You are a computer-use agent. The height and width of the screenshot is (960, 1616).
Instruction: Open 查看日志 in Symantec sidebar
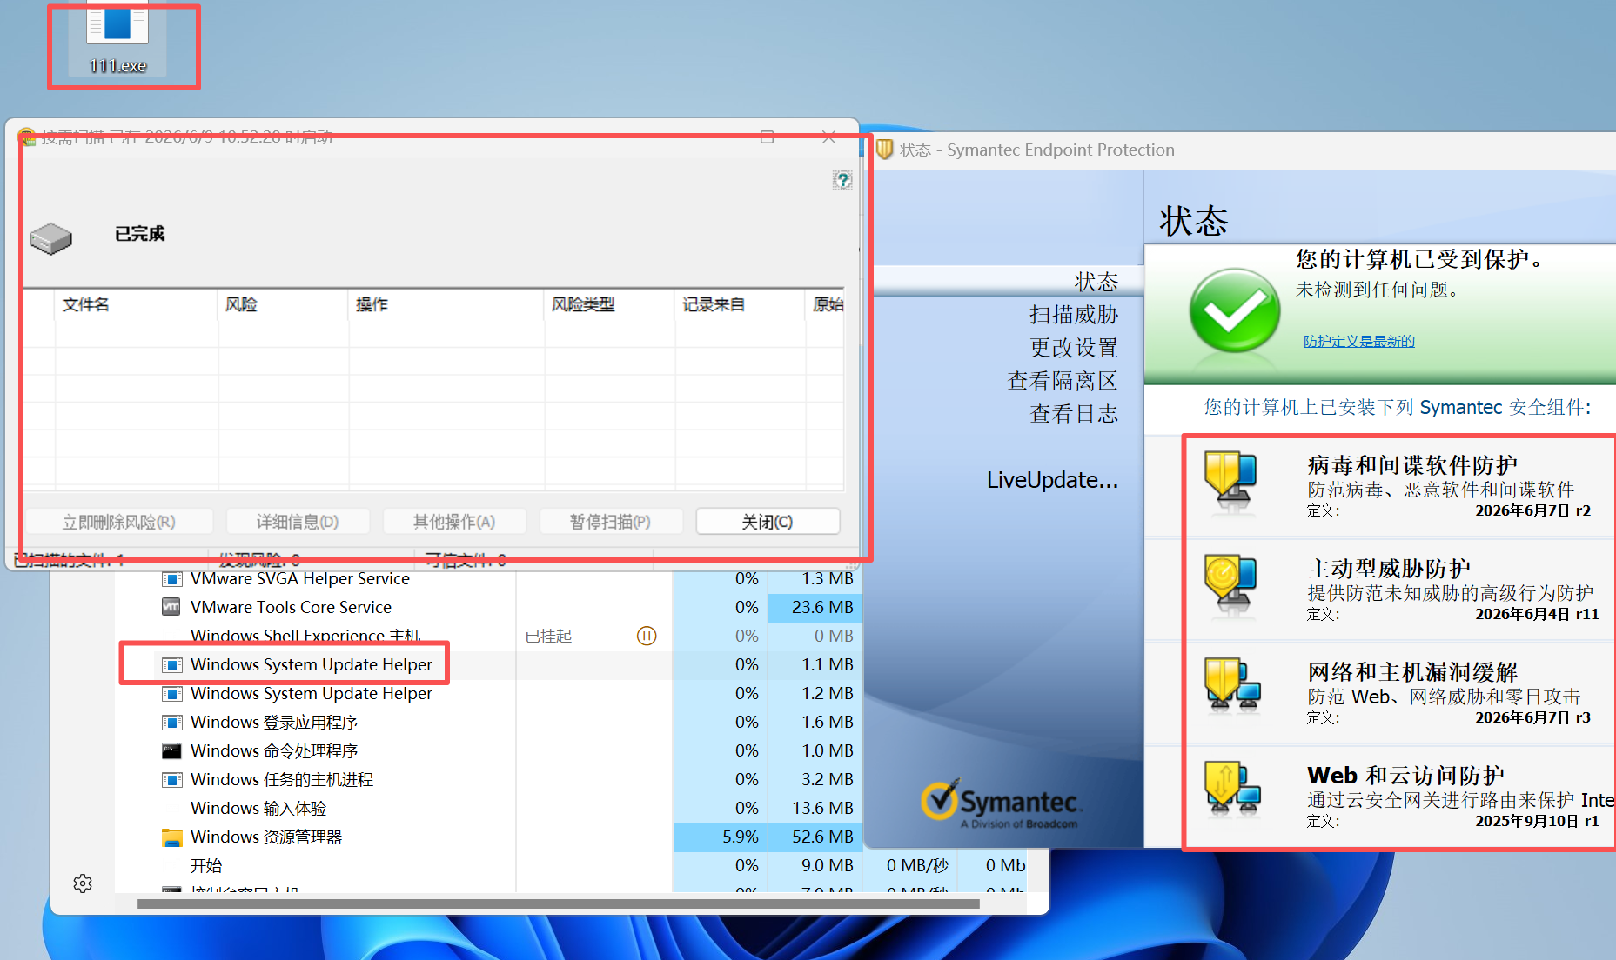1074,414
